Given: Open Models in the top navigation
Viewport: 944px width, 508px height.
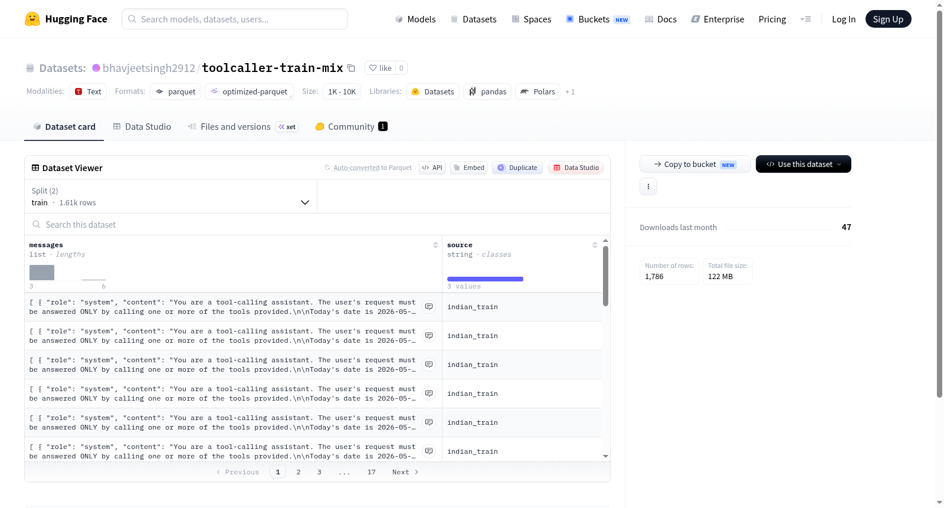Looking at the screenshot, I should [x=415, y=19].
